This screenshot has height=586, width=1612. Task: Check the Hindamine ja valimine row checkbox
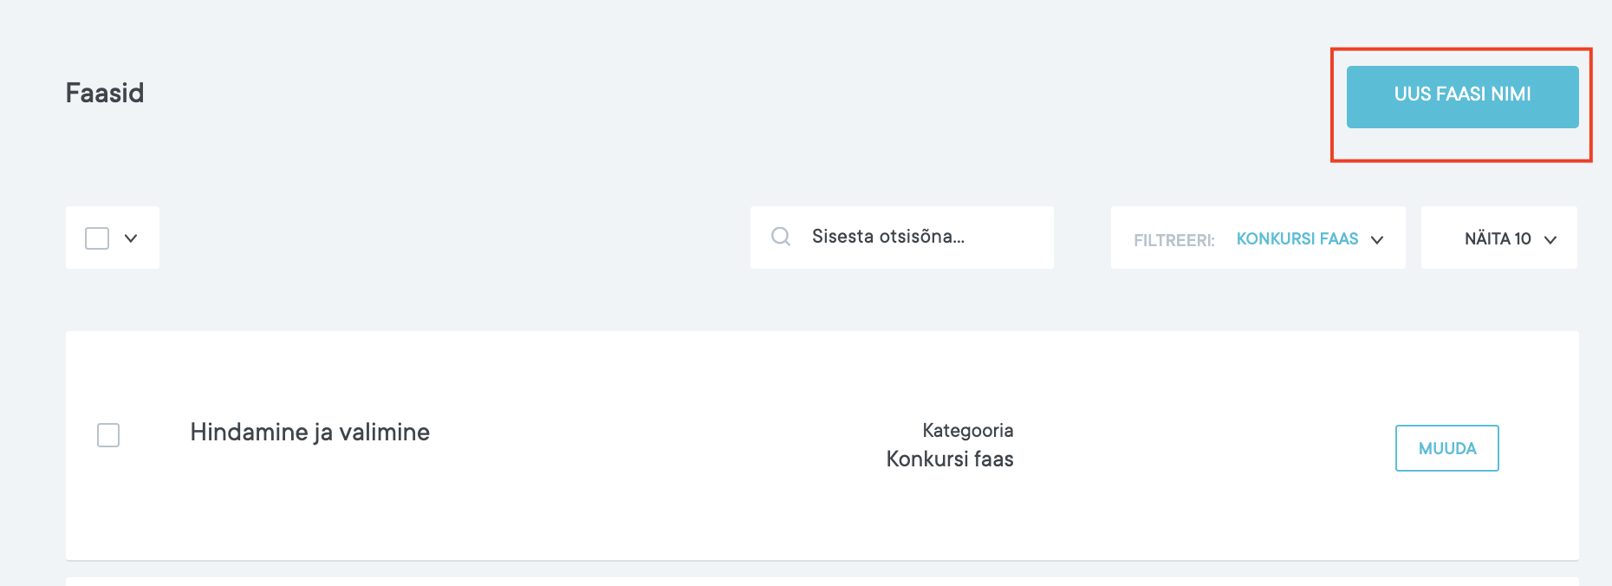pyautogui.click(x=108, y=435)
